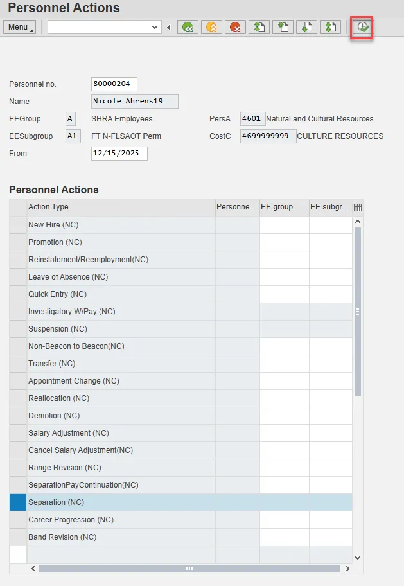Expand the command field dropdown arrow

[155, 27]
